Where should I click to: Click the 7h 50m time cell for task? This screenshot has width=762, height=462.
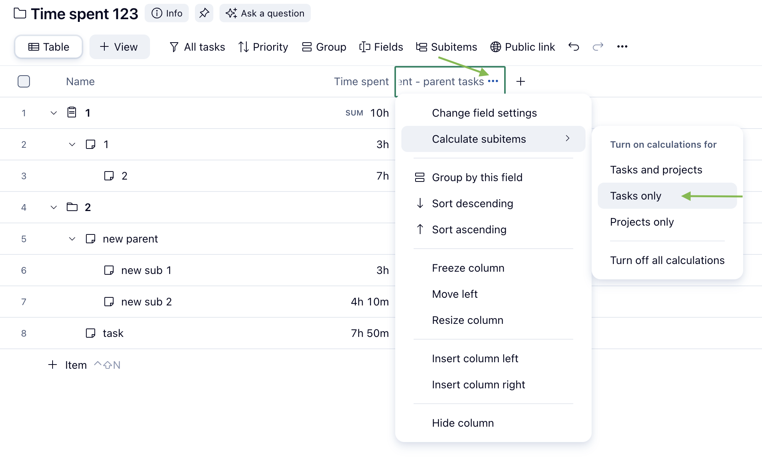pos(369,333)
